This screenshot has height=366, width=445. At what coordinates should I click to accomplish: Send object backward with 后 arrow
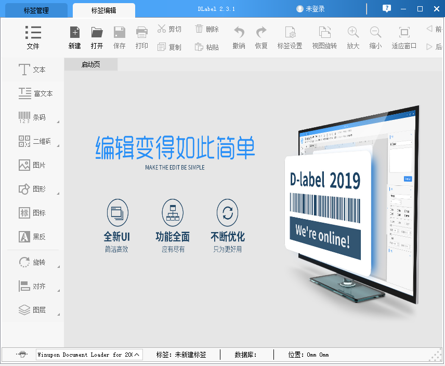(434, 47)
